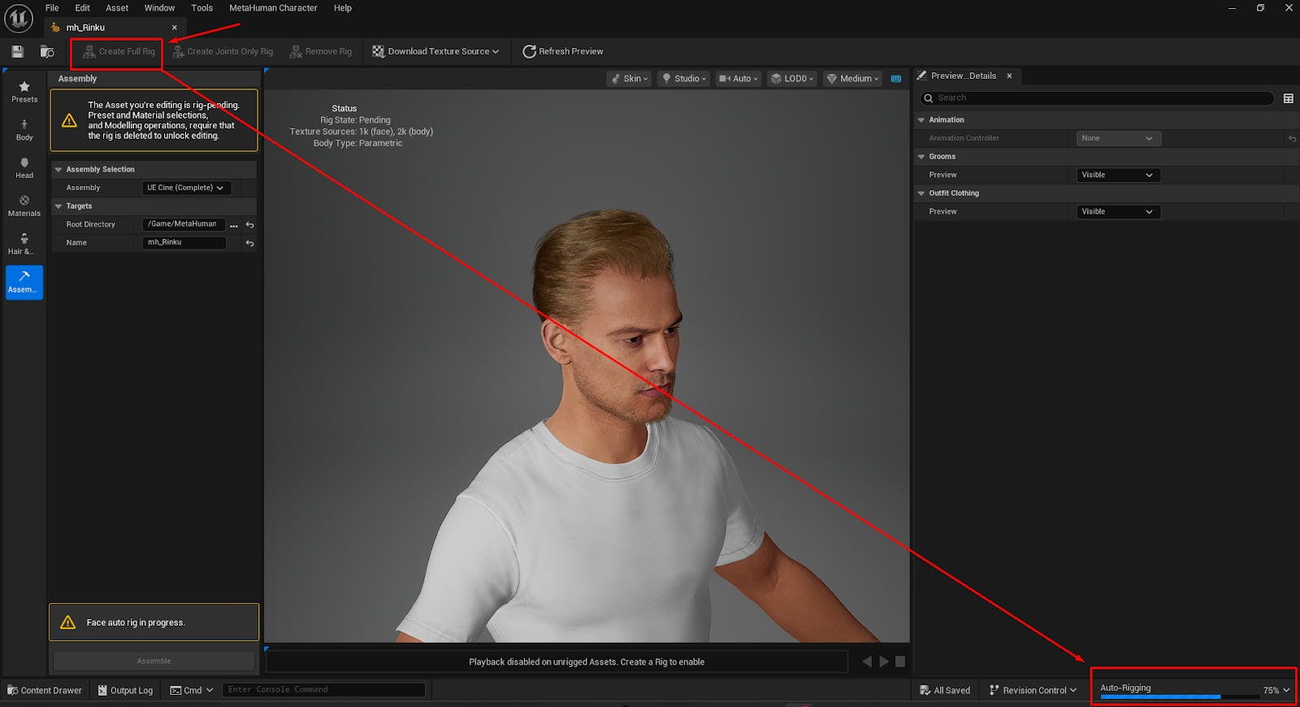Open the Asset menu
The height and width of the screenshot is (707, 1300).
click(x=117, y=8)
